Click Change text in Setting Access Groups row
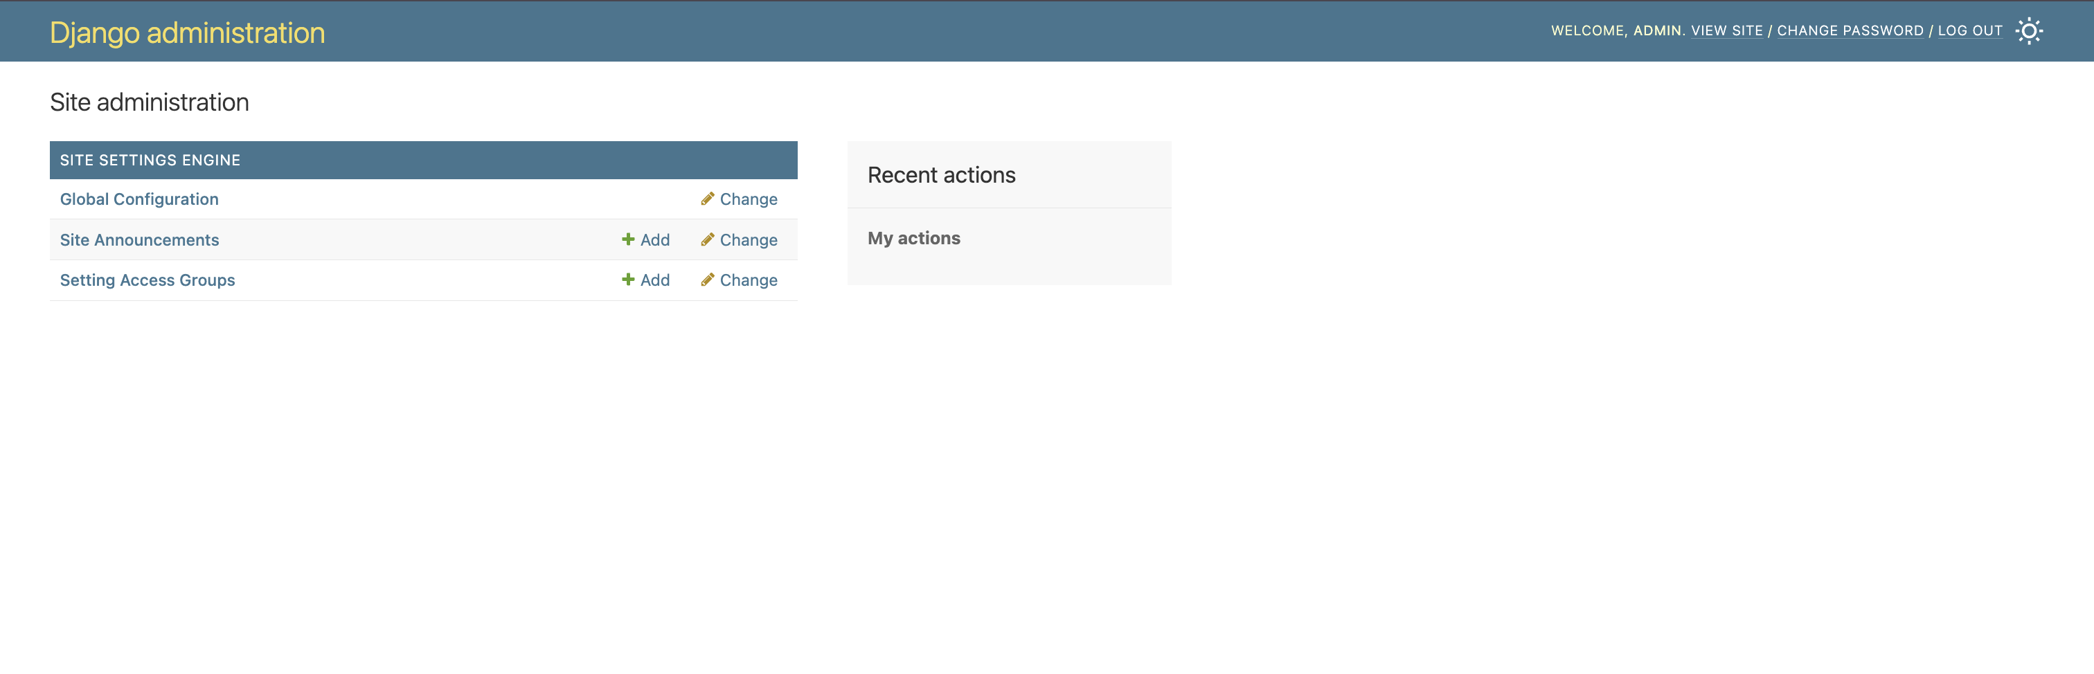This screenshot has height=674, width=2094. click(x=748, y=280)
